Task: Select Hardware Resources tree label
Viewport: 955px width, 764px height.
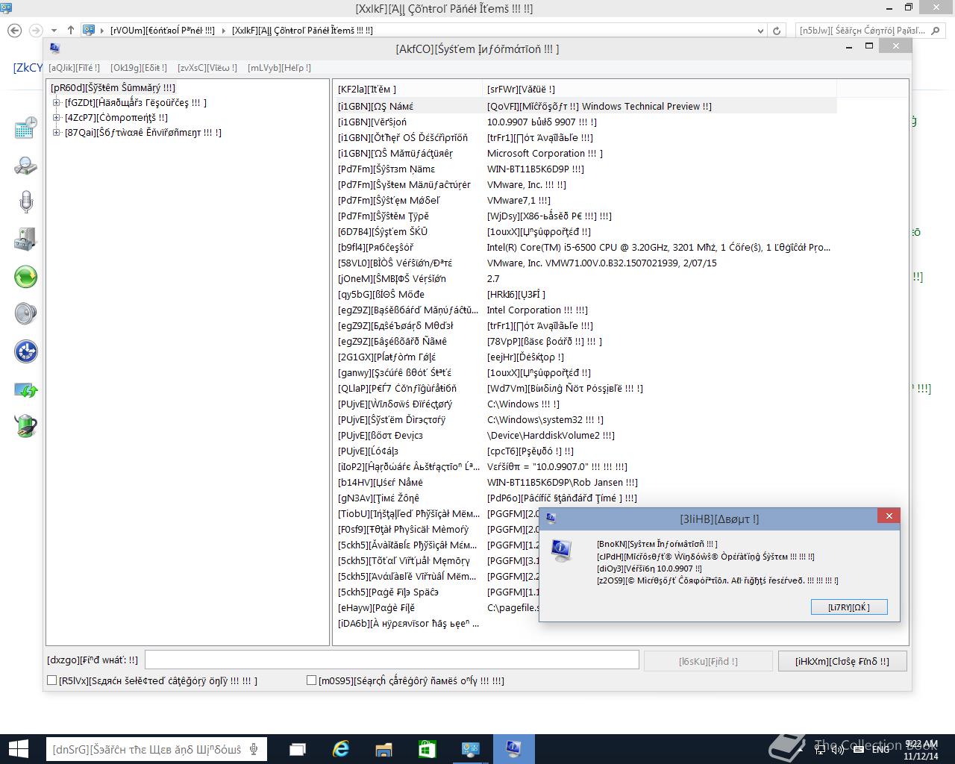Action: click(136, 103)
